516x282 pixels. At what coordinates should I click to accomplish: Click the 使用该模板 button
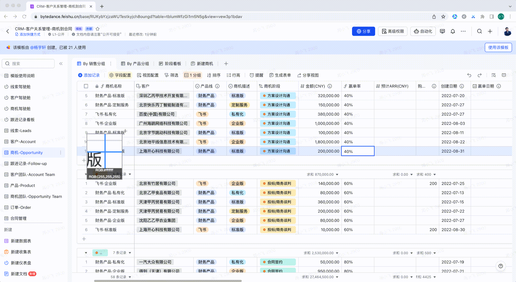pyautogui.click(x=498, y=47)
